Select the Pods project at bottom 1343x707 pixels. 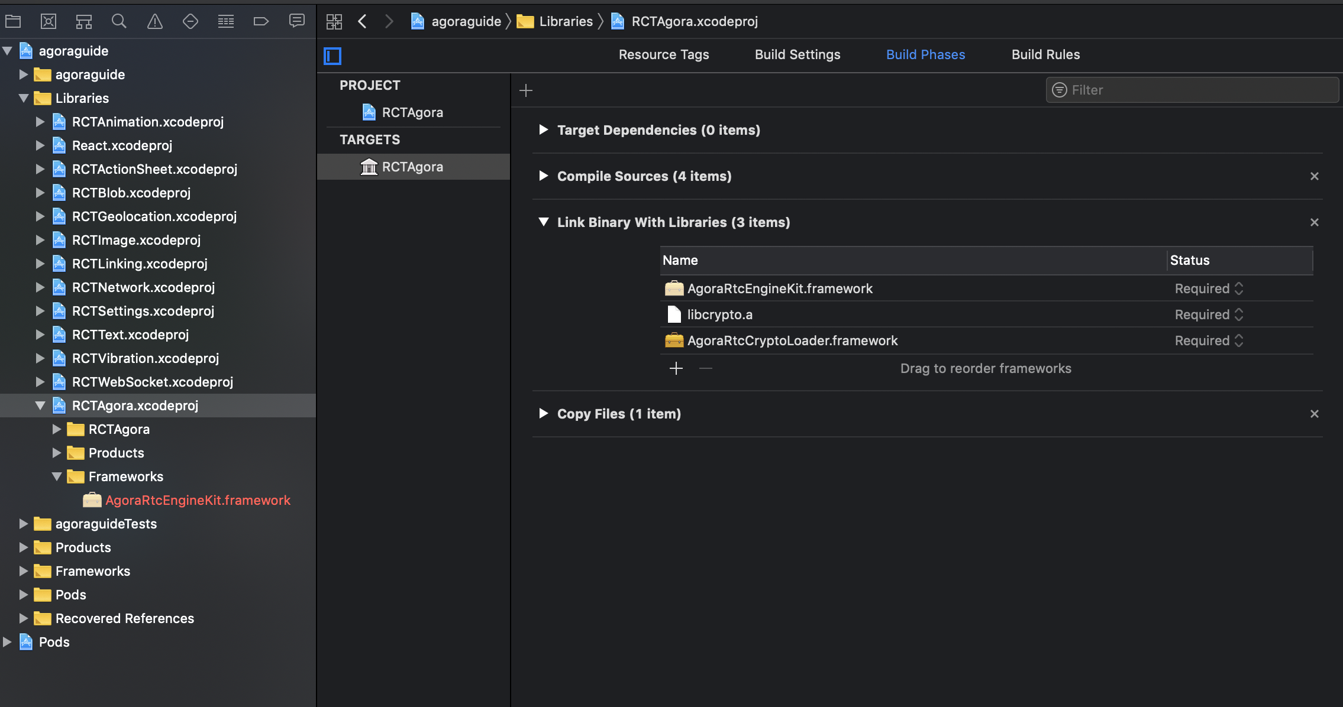[x=54, y=642]
